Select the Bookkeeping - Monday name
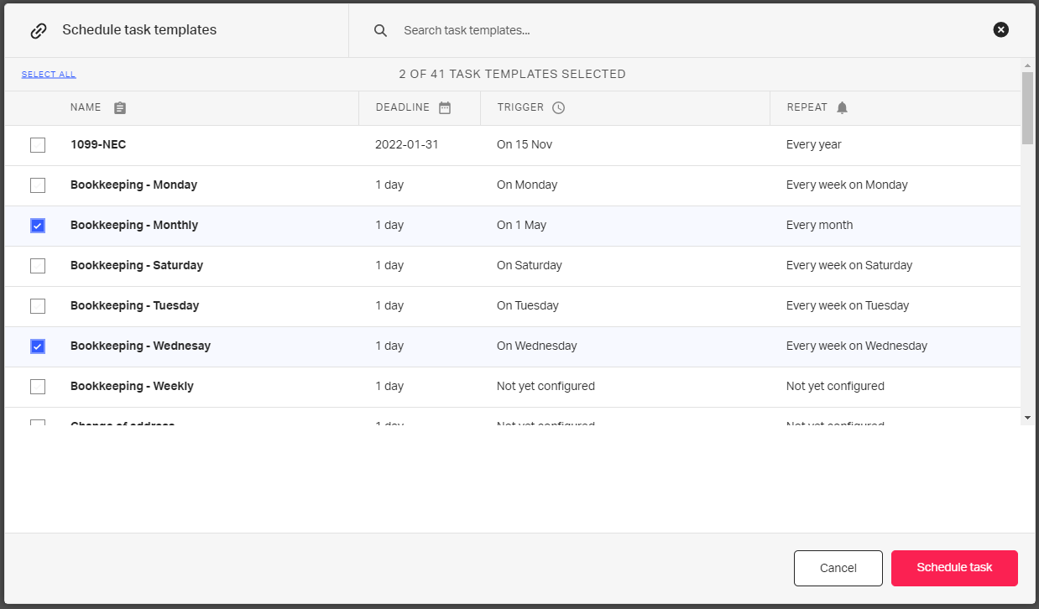The height and width of the screenshot is (609, 1039). point(133,185)
